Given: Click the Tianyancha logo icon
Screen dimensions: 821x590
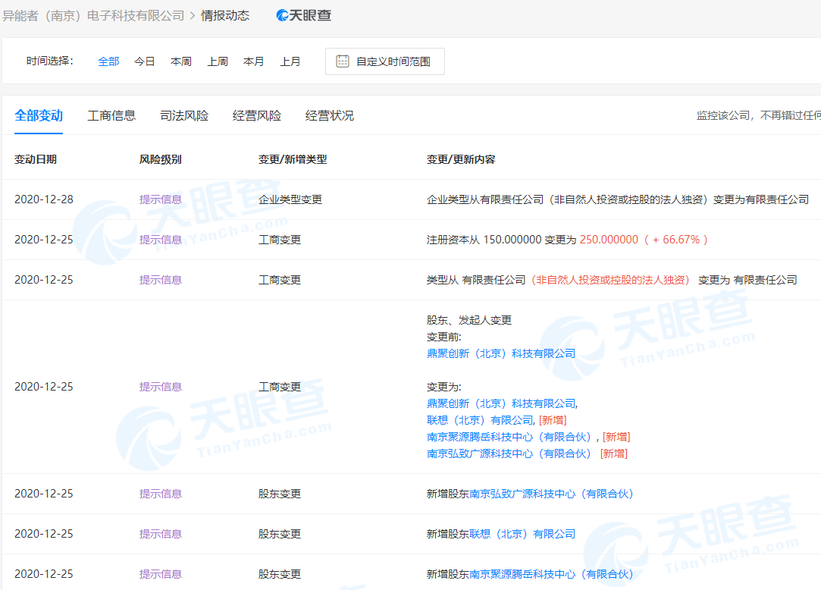Looking at the screenshot, I should click(x=304, y=16).
